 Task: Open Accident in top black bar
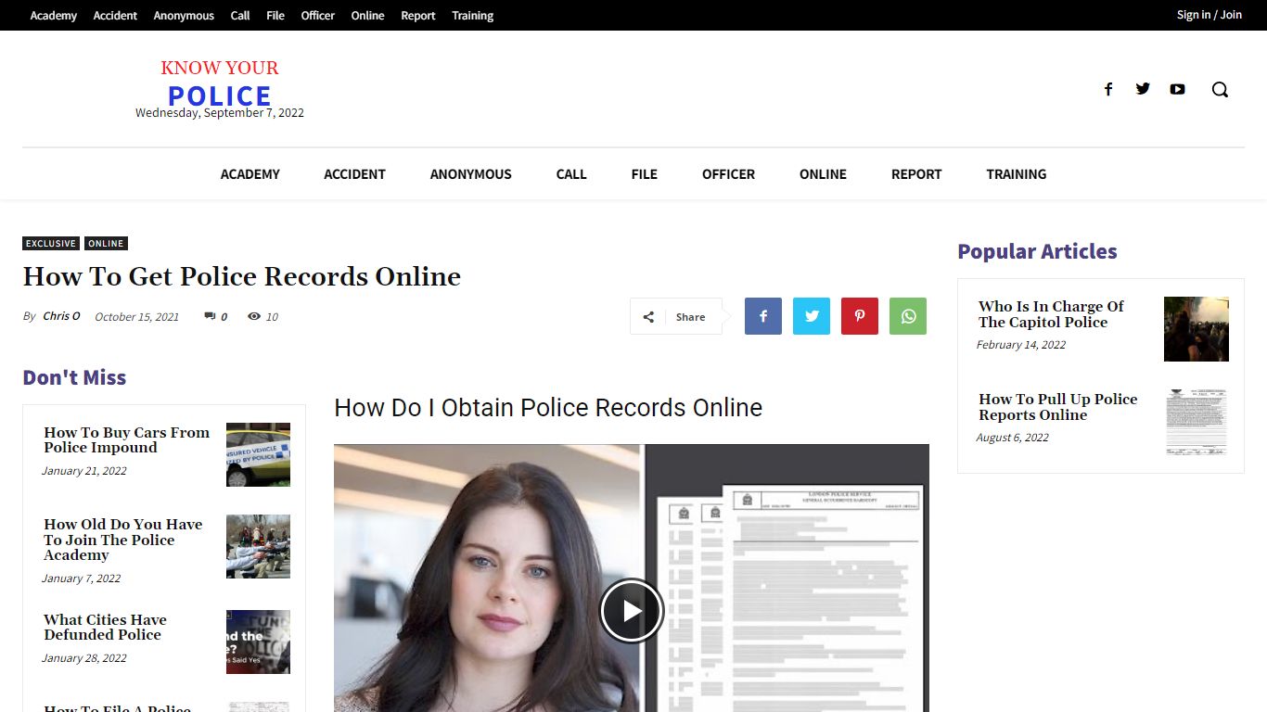click(x=115, y=16)
